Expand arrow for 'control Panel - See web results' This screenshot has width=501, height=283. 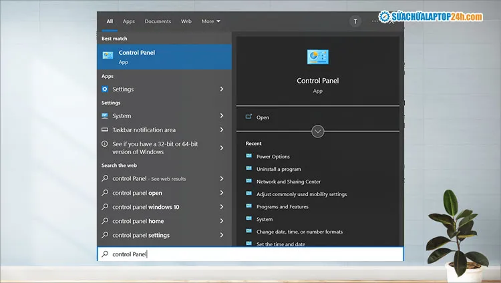[222, 179]
